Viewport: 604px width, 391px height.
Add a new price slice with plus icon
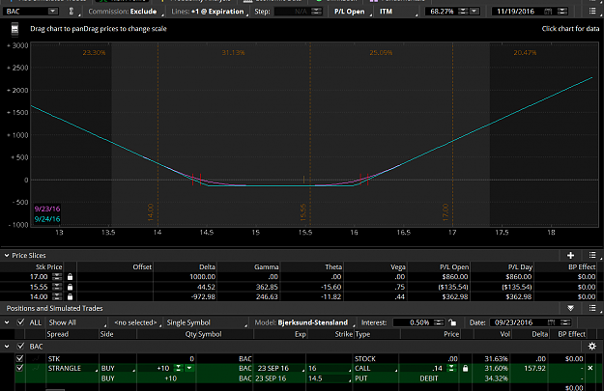[570, 255]
